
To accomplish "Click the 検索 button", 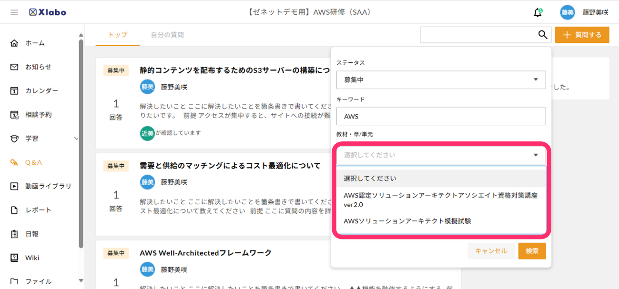I will coord(532,251).
